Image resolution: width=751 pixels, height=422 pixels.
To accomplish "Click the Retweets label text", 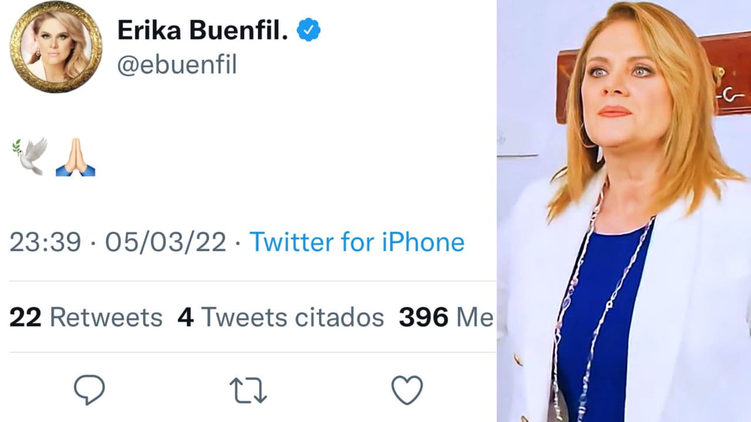I will pyautogui.click(x=106, y=317).
